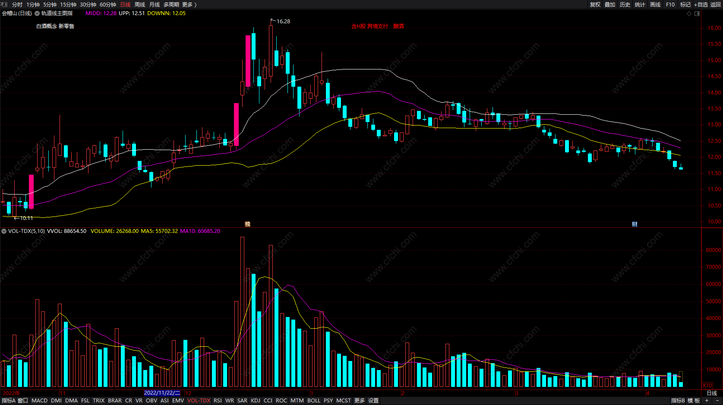Select the ASI indicator
This screenshot has height=405, width=723.
(165, 401)
